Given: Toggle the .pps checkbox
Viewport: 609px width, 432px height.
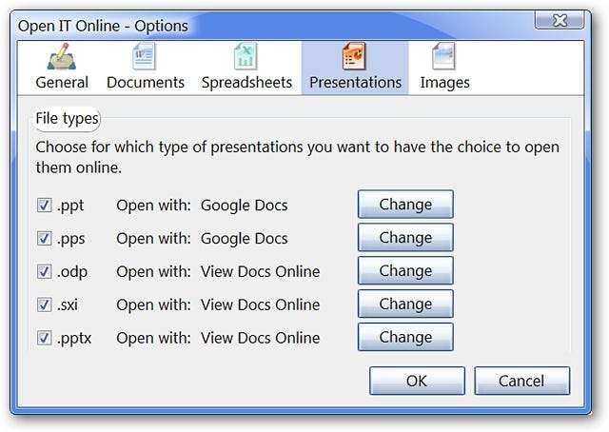Looking at the screenshot, I should (x=44, y=238).
